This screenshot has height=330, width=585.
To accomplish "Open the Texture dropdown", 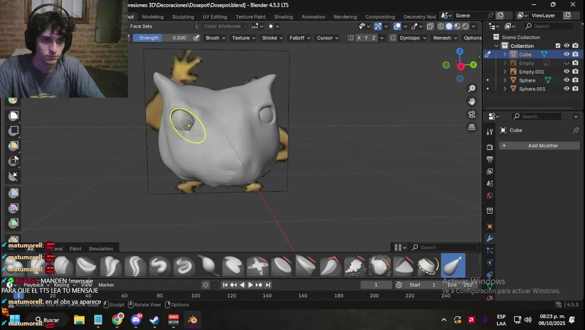I will pos(244,38).
